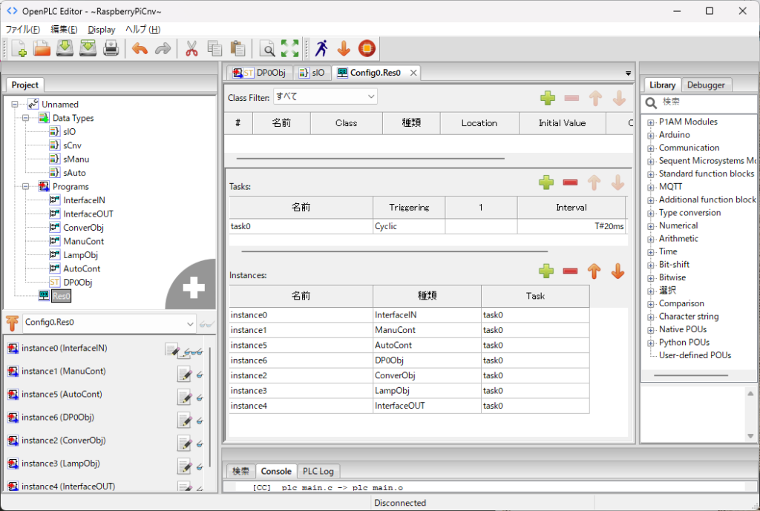Open the ファイル menu
760x511 pixels.
(x=22, y=30)
